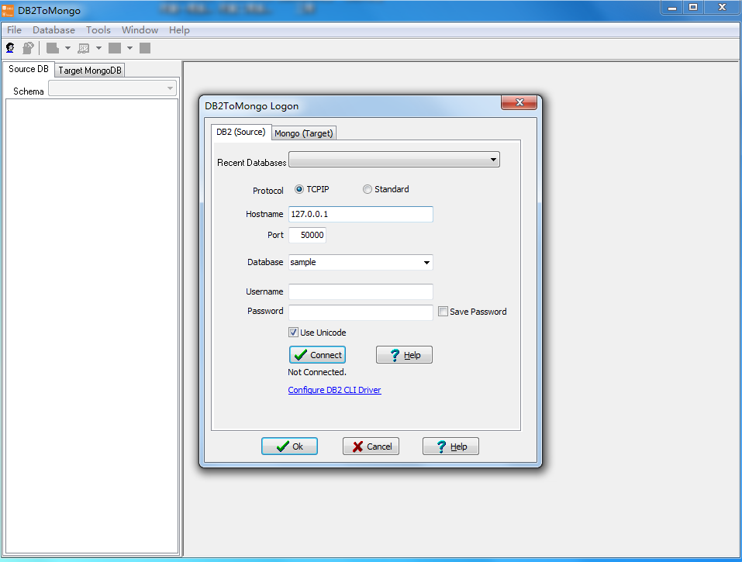Switch to the Target MongoDB tab
The image size is (742, 562).
[90, 71]
